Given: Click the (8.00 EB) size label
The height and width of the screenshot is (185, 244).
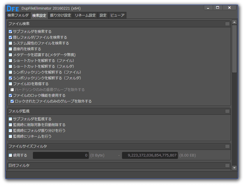Looking at the screenshot, I should pos(188,155).
